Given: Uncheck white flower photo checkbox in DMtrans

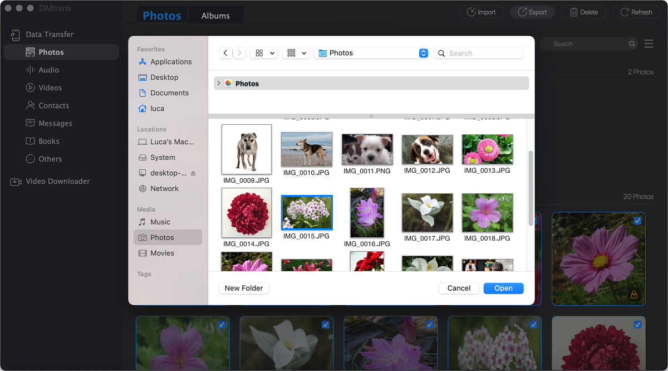Looking at the screenshot, I should pos(326,325).
